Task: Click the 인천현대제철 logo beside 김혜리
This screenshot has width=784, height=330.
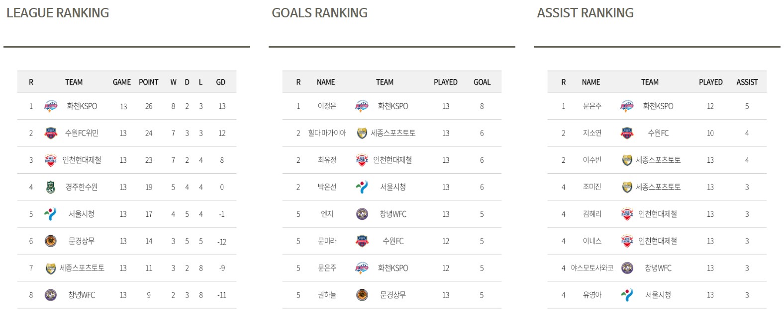Action: (x=627, y=214)
